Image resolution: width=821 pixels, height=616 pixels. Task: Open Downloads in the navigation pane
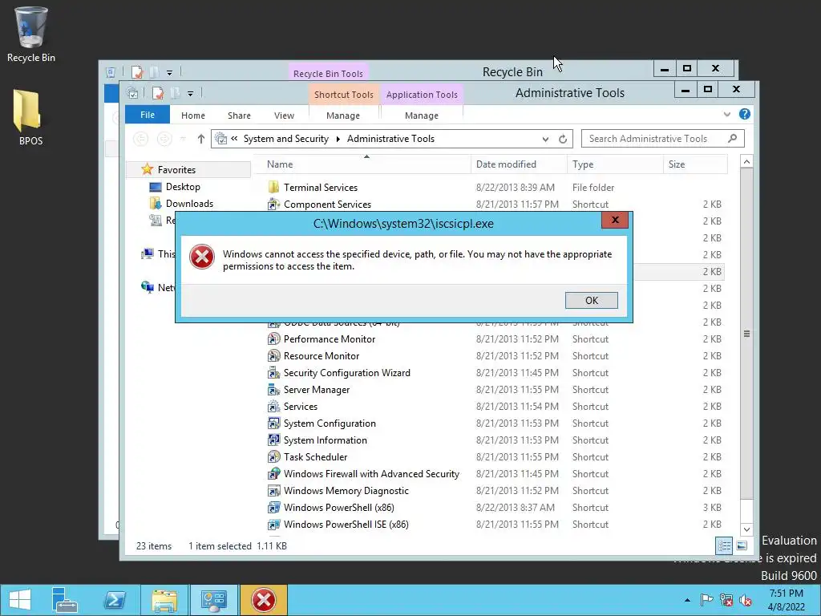pos(189,203)
